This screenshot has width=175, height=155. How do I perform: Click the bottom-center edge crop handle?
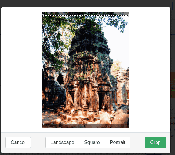[85, 124]
